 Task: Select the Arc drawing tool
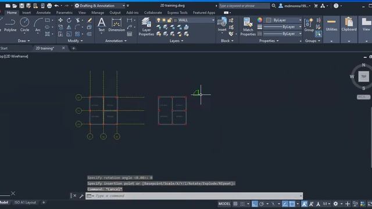[38, 25]
